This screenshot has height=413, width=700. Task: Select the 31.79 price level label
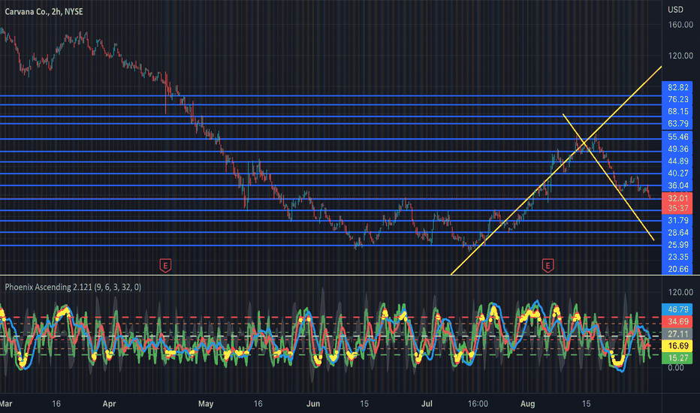[x=677, y=221]
